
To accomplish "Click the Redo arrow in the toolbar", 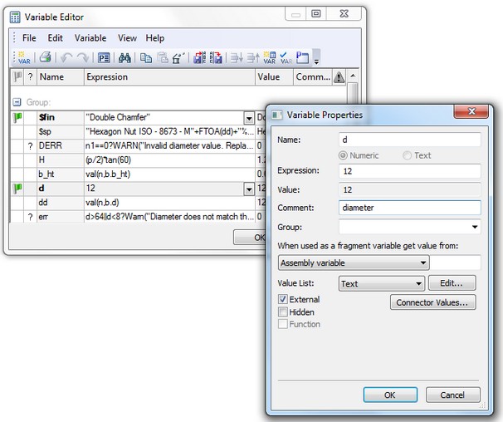I will pyautogui.click(x=82, y=58).
